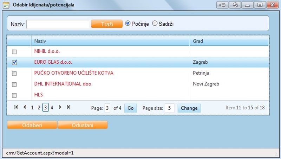281x159 pixels.
Task: Jump to the last page of results
Action: [68, 107]
